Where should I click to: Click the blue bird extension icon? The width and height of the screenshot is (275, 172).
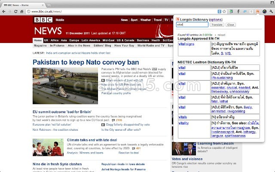(x=244, y=12)
